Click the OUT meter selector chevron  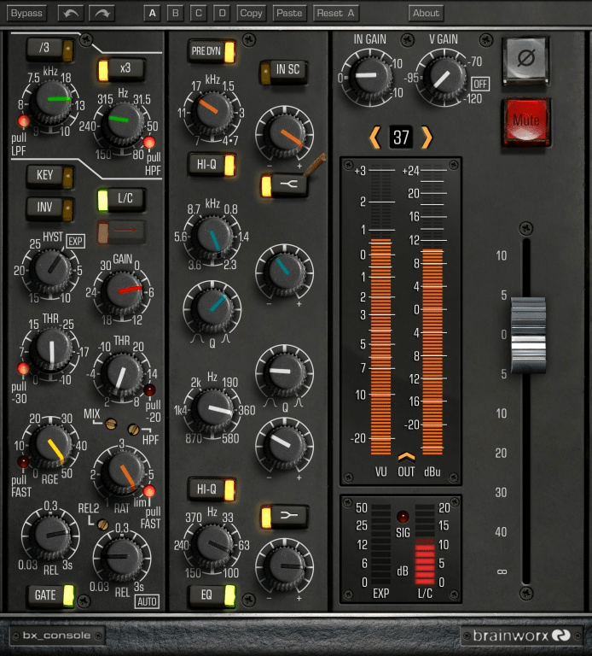[x=406, y=456]
